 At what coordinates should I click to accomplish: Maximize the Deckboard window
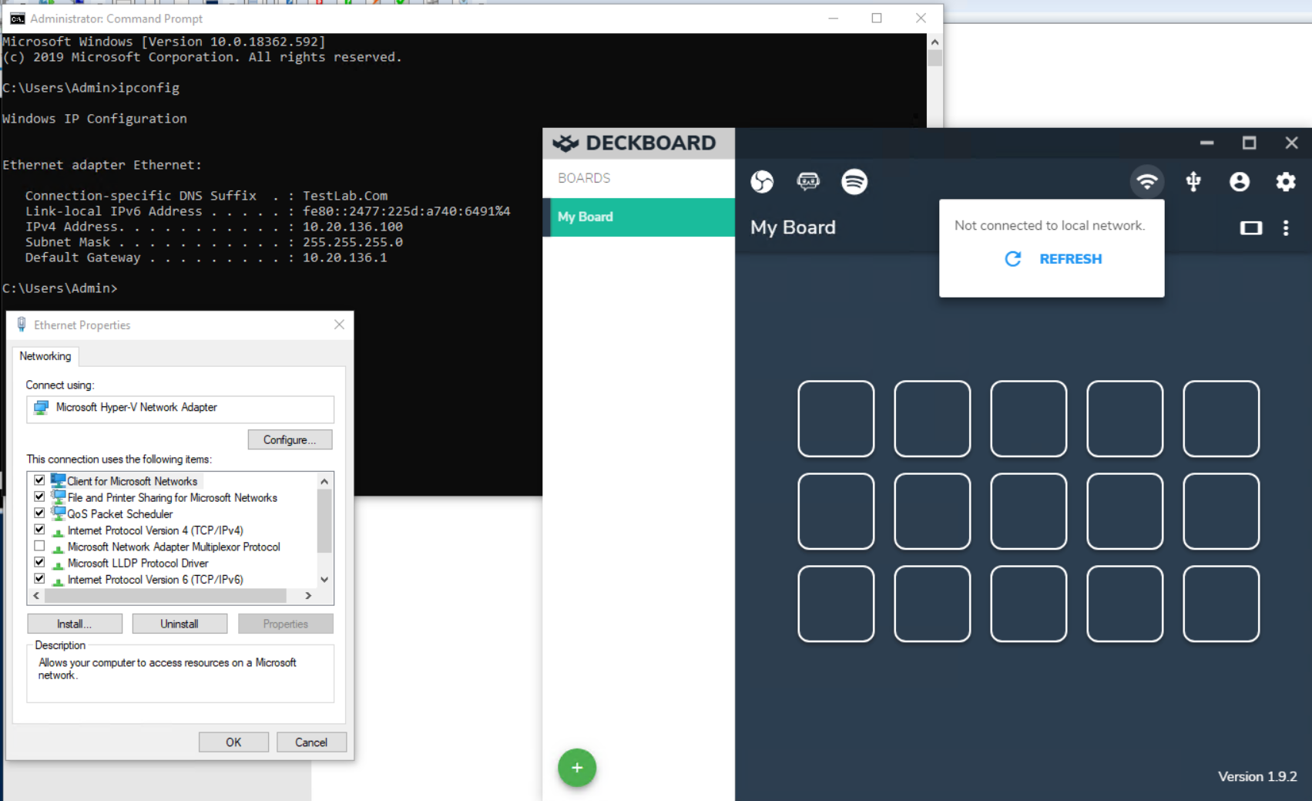pyautogui.click(x=1250, y=143)
